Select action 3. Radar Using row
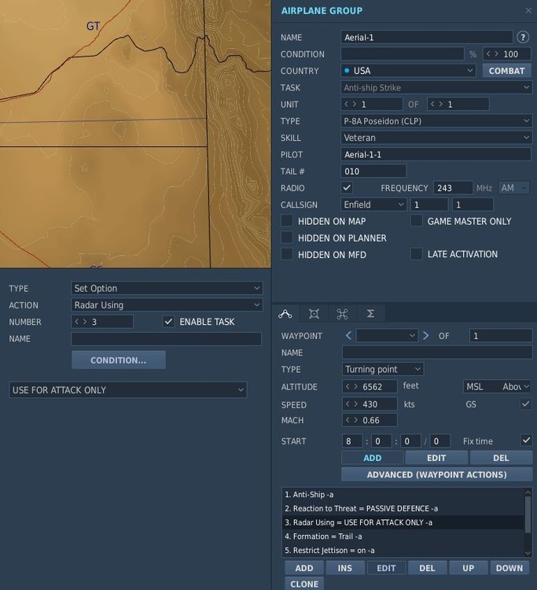The width and height of the screenshot is (537, 590). pos(403,522)
